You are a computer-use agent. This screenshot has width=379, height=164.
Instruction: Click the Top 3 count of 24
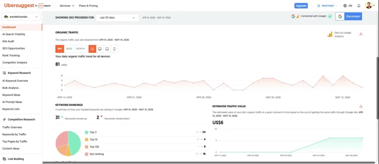click(x=204, y=132)
